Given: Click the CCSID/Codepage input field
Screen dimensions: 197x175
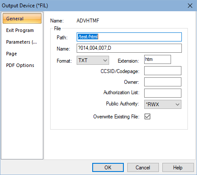Looking at the screenshot, I should 163,71.
